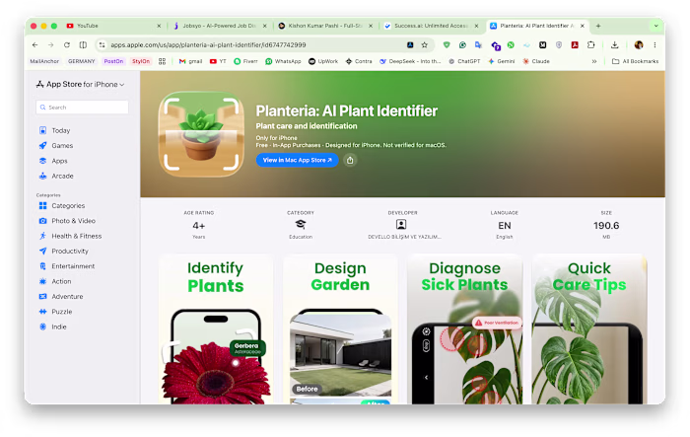
Task: Open the browser downloads icon
Action: click(615, 44)
